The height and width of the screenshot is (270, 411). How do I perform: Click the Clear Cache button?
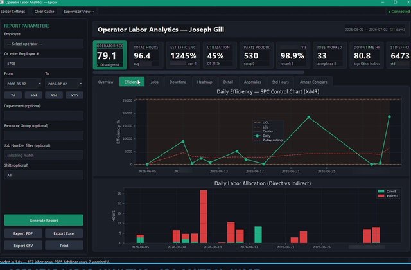tap(44, 12)
